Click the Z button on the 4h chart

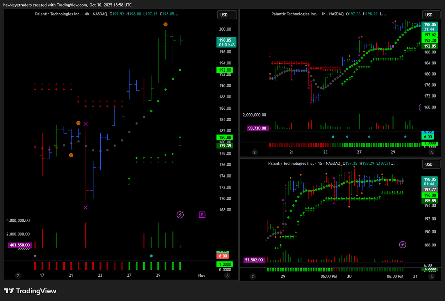pyautogui.click(x=18, y=276)
